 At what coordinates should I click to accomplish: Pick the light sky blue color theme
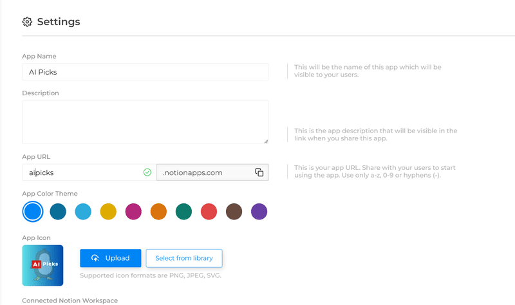(x=83, y=212)
